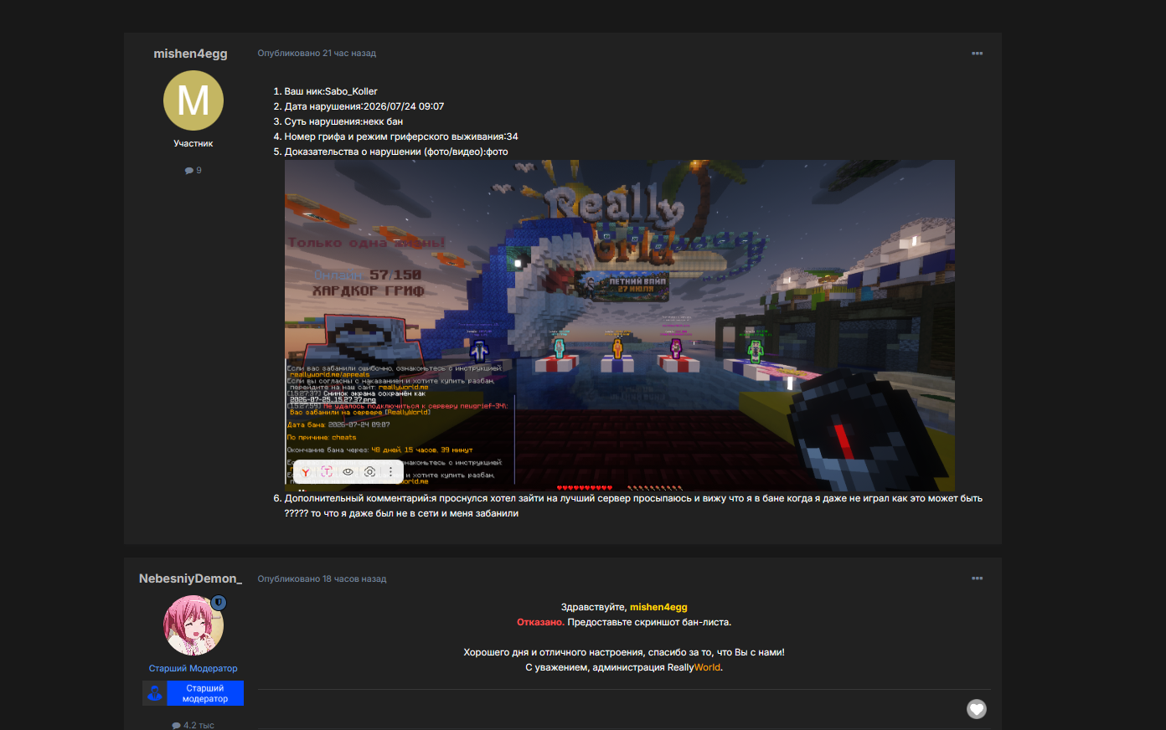Click the camera image search icon
This screenshot has width=1166, height=730.
(x=369, y=472)
